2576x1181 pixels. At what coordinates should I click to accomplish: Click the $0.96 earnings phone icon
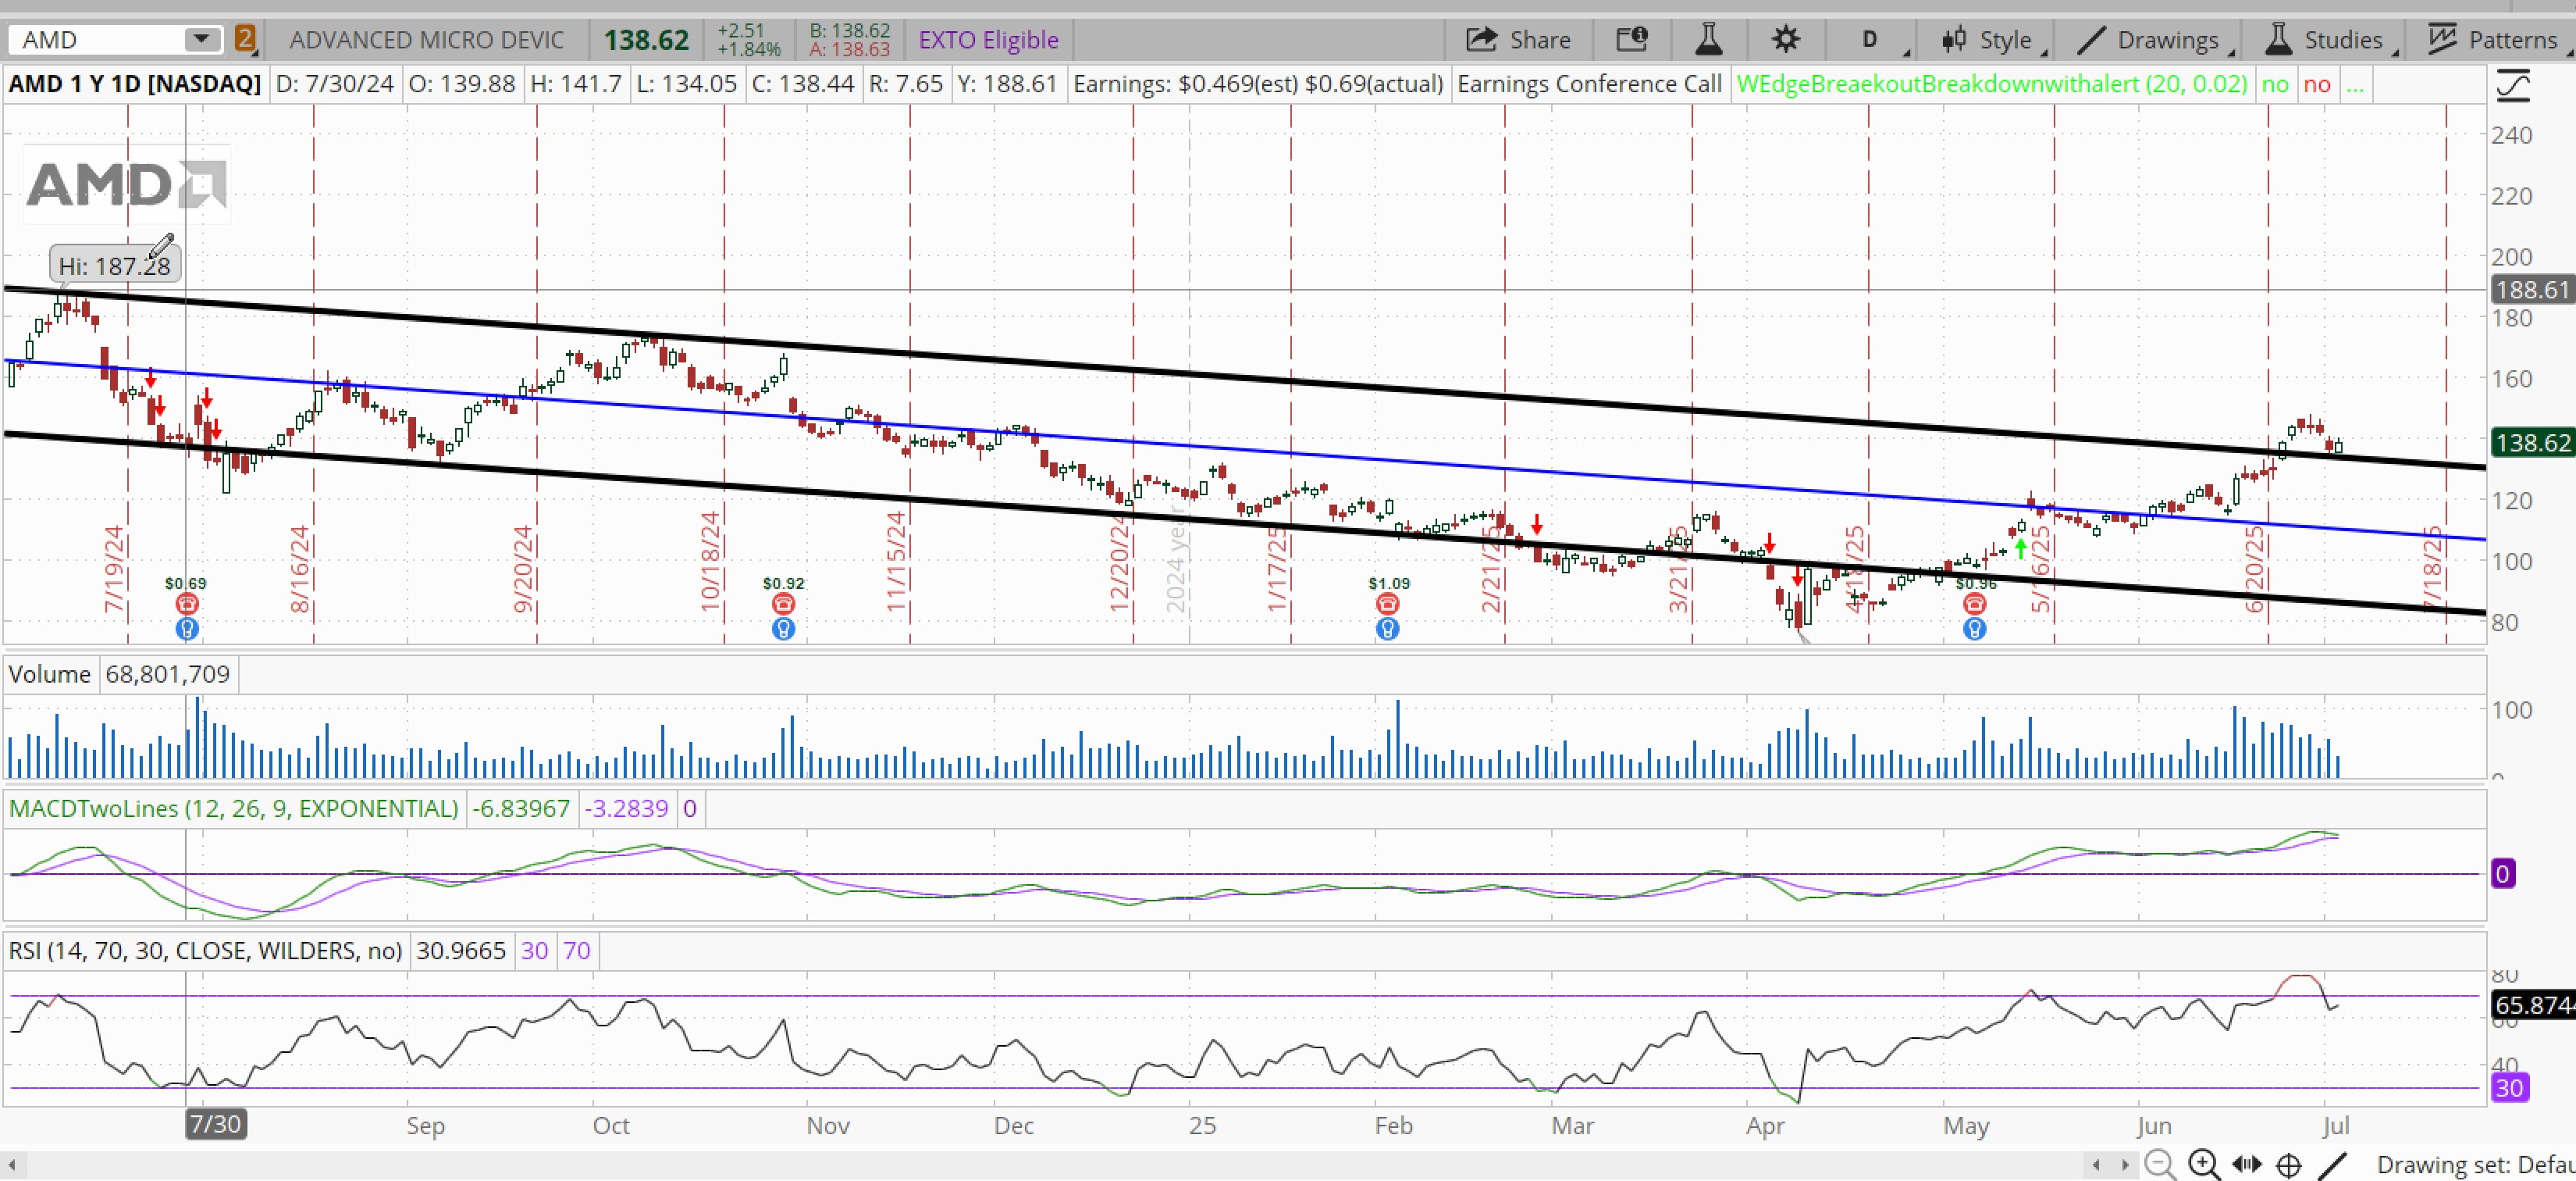click(1974, 604)
